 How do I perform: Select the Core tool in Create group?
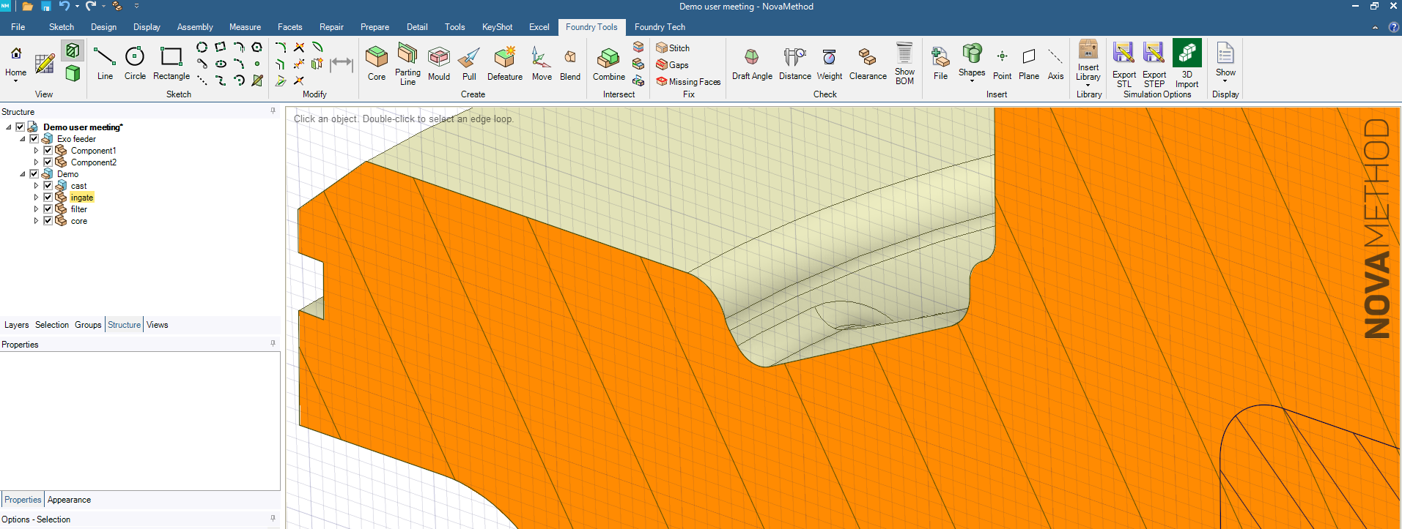(x=376, y=63)
